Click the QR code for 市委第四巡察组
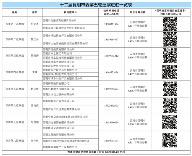 (x=170, y=72)
